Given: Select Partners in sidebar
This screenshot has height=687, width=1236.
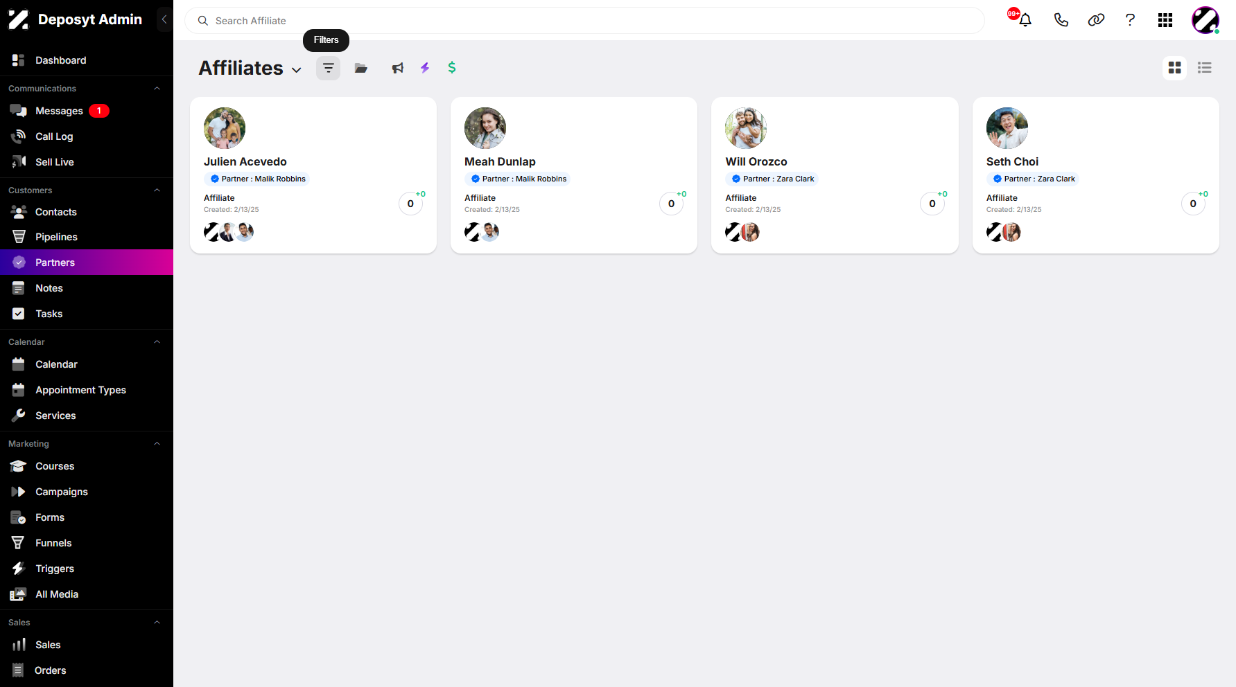Looking at the screenshot, I should click(87, 262).
